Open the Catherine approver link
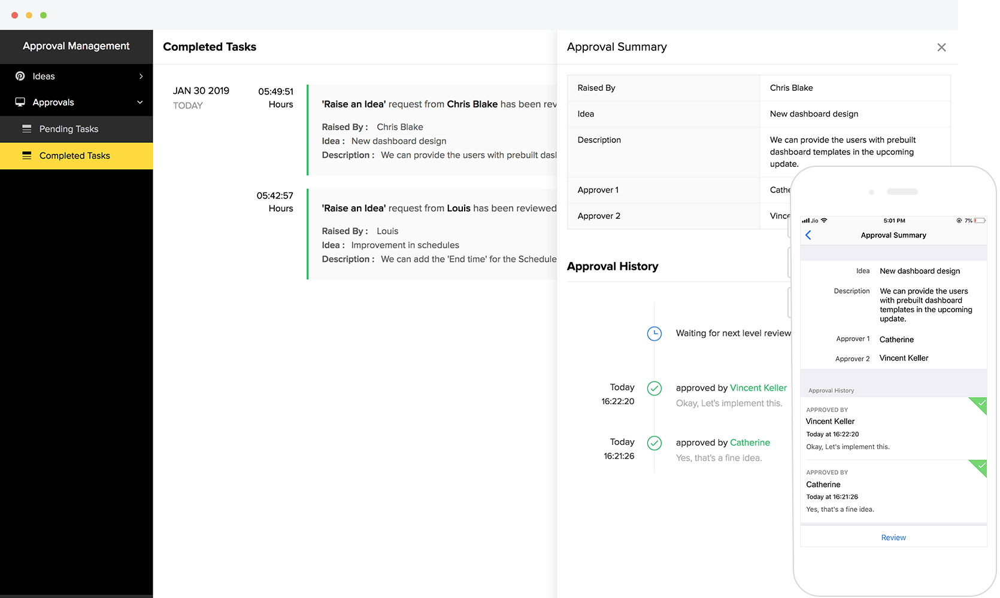 (x=750, y=443)
